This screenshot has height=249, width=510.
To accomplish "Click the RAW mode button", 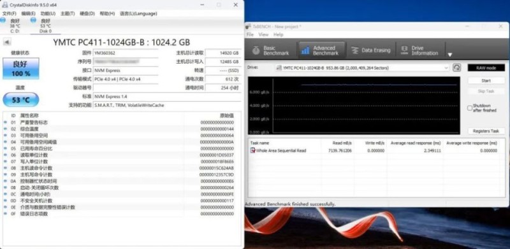I will (486, 68).
